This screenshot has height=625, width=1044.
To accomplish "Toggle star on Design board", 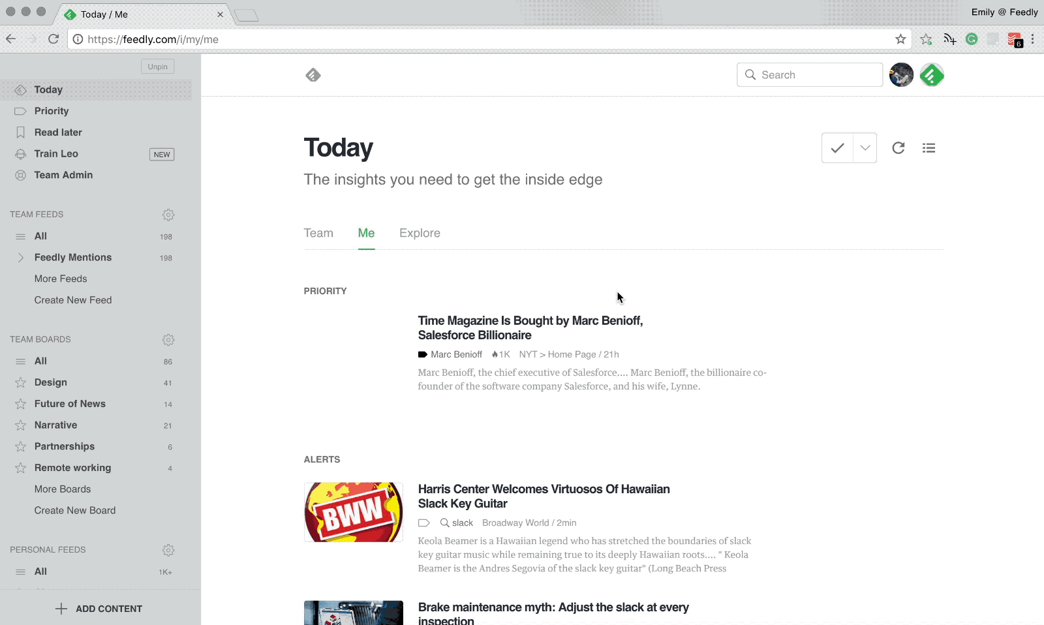I will click(21, 383).
